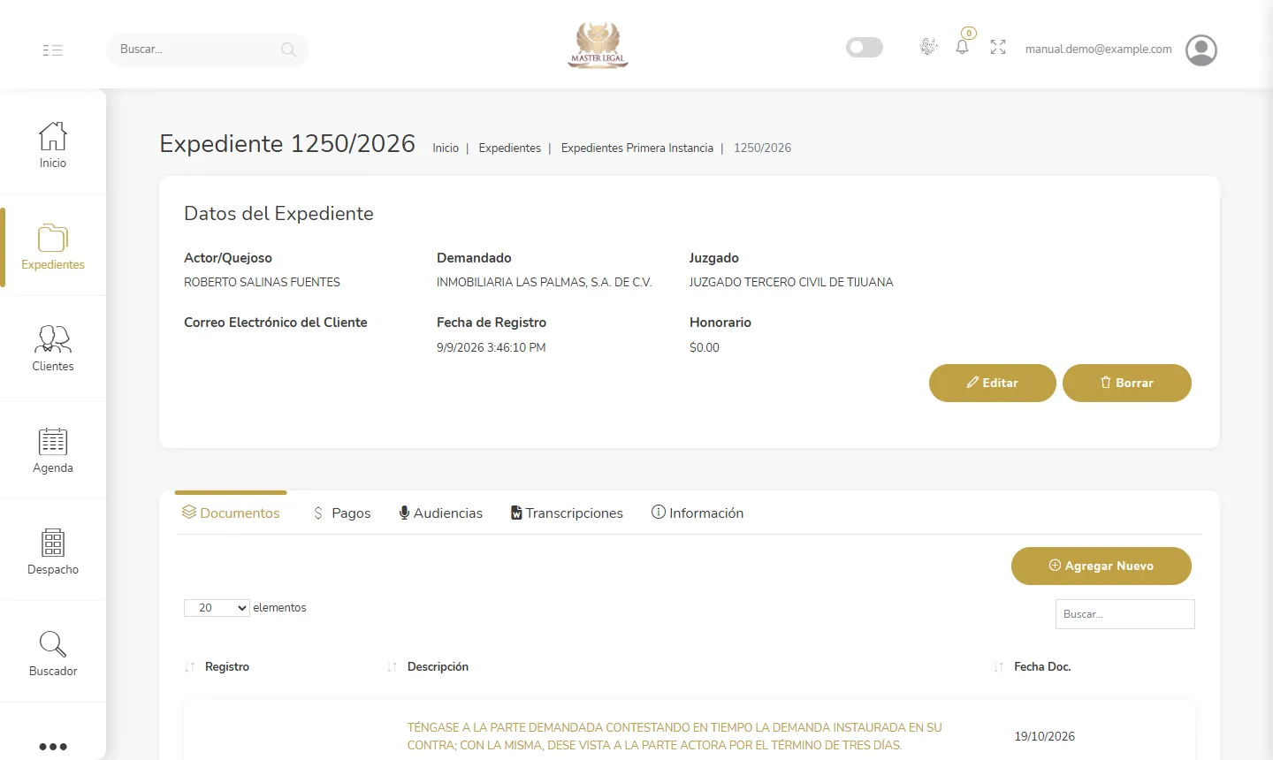Screen dimensions: 1273x760
Task: Click the search magnifier icon in top bar
Action: click(x=289, y=49)
